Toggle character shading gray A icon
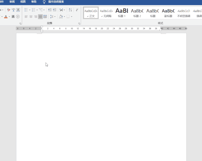The image size is (202, 161). [13, 16]
